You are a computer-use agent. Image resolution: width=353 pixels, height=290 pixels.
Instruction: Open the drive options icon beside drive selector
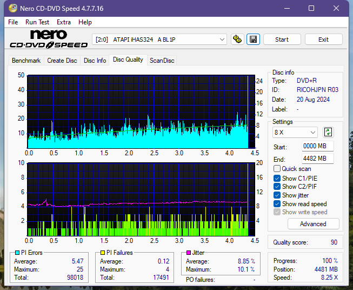click(237, 39)
